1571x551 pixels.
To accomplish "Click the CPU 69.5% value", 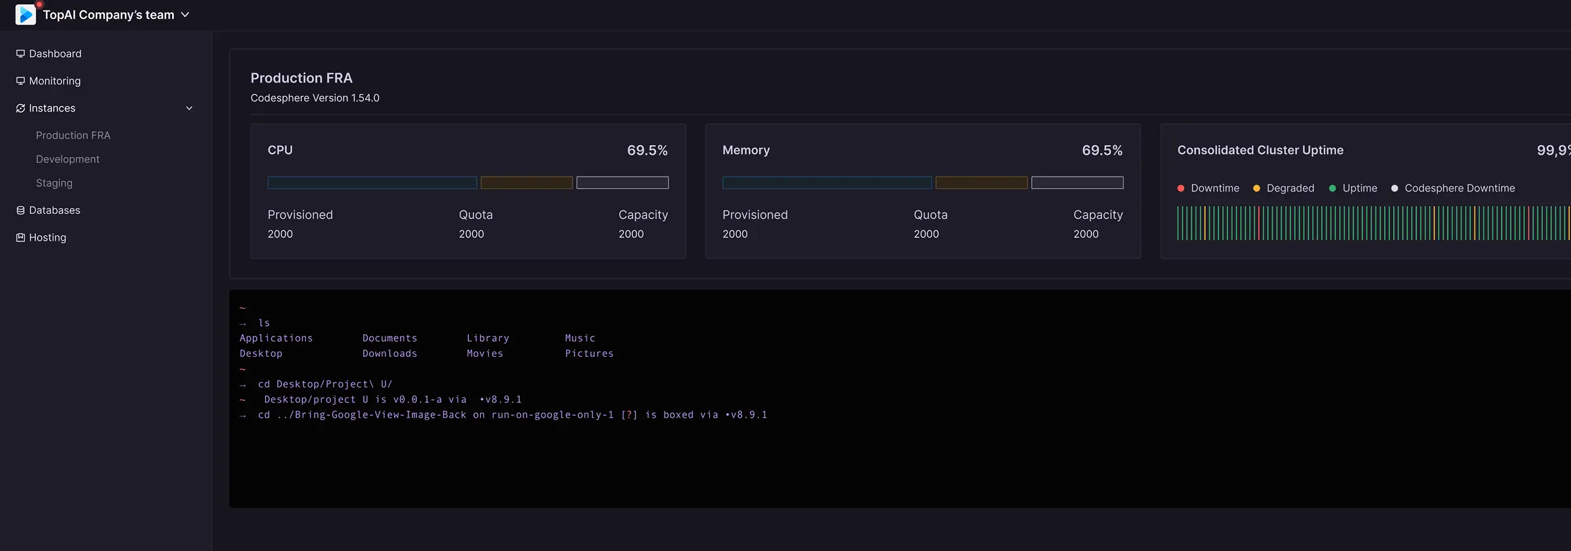I will (x=647, y=150).
